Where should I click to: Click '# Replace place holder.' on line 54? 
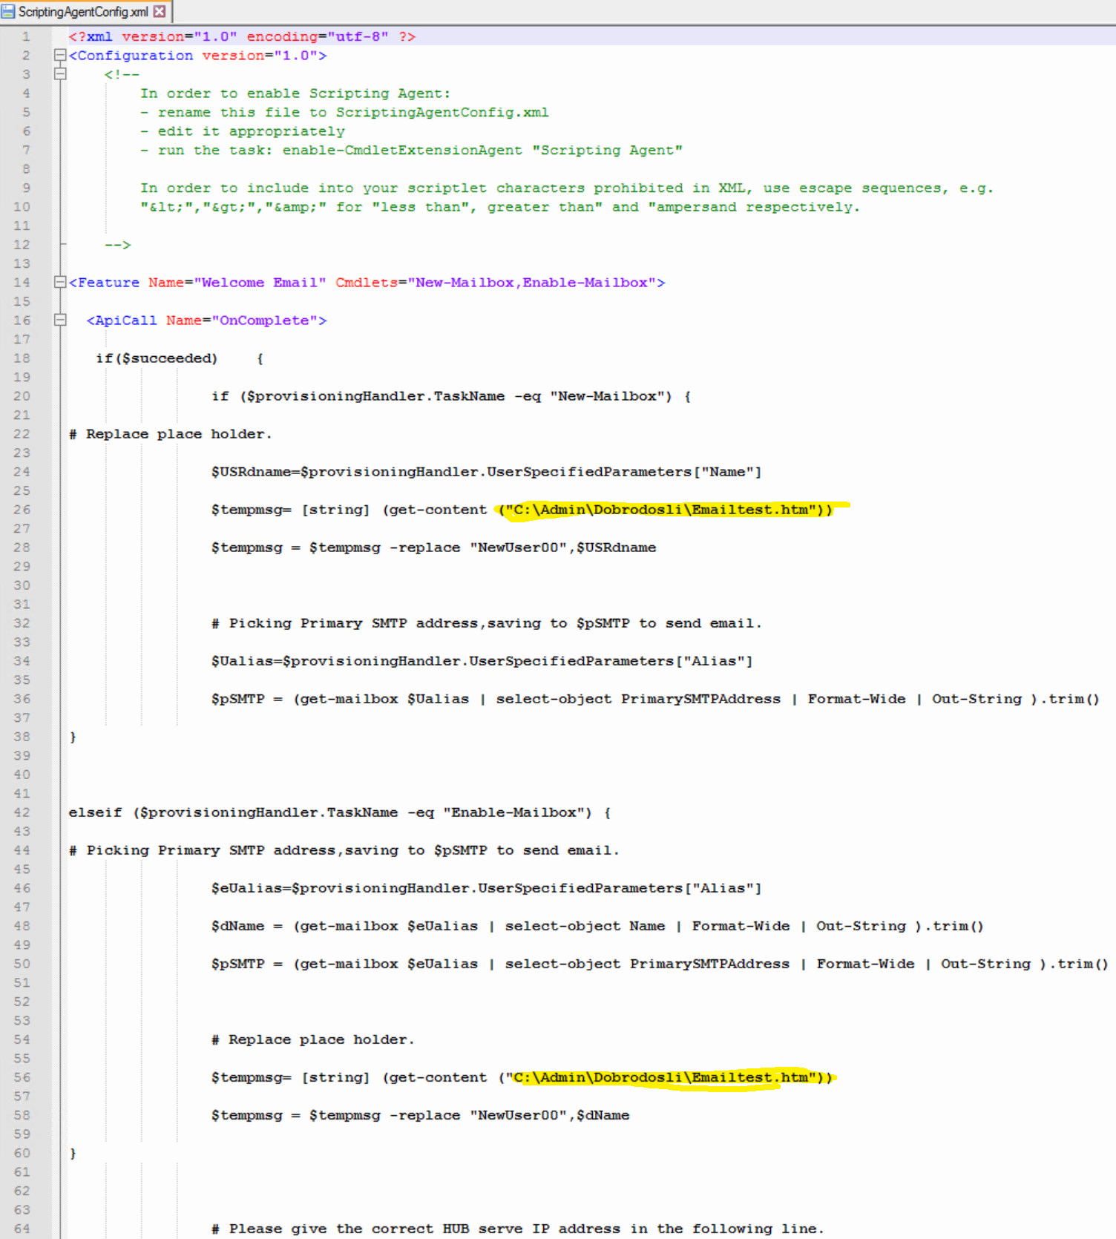pyautogui.click(x=312, y=1039)
